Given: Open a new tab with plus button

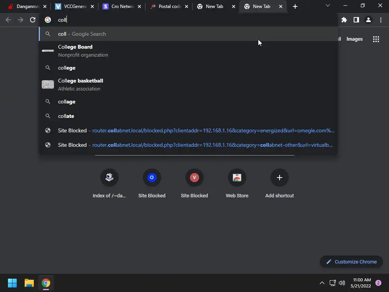Looking at the screenshot, I should 295,6.
